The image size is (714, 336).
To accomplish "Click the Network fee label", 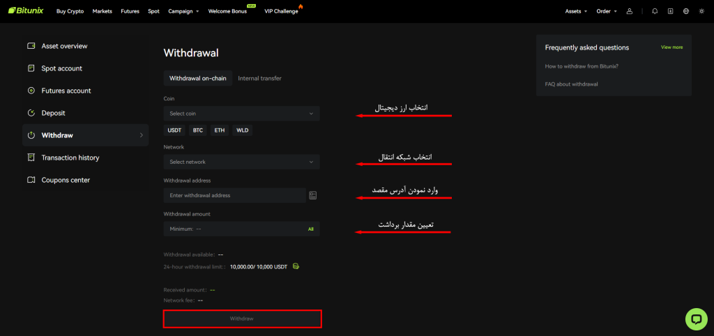I will (179, 300).
